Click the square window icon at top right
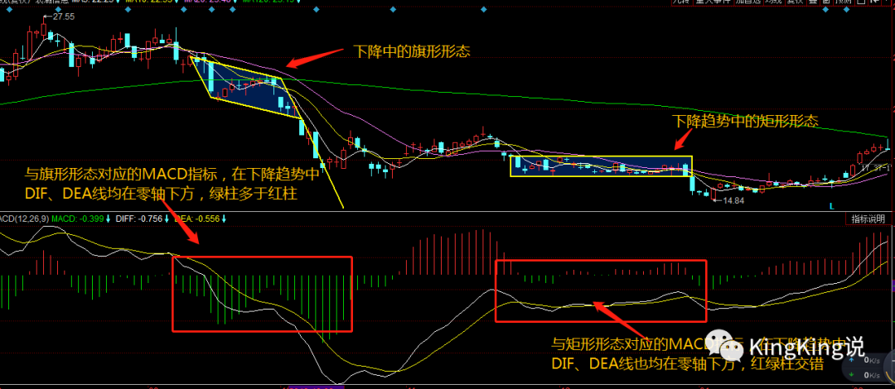This screenshot has height=389, width=895. [x=866, y=3]
